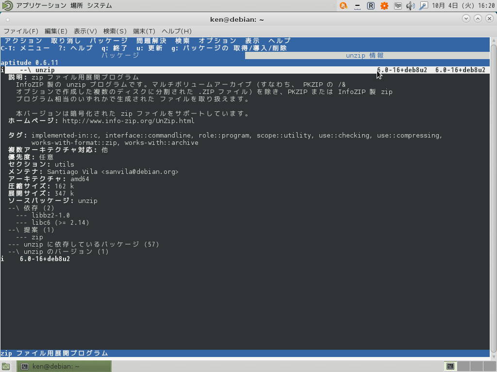Click the volume speaker icon
This screenshot has height=372, width=497.
(x=411, y=5)
